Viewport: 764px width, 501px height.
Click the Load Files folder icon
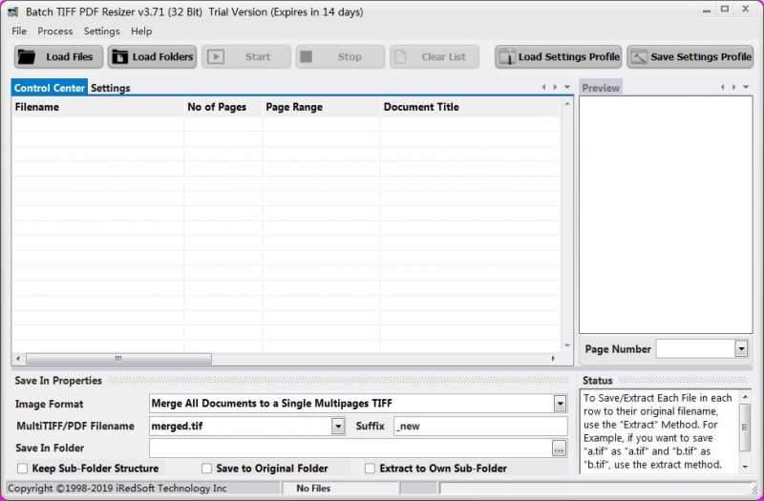(28, 56)
